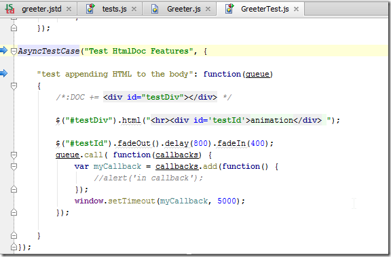Click fold end marker at callbacks.add closing
This screenshot has width=391, height=257.
click(14, 189)
